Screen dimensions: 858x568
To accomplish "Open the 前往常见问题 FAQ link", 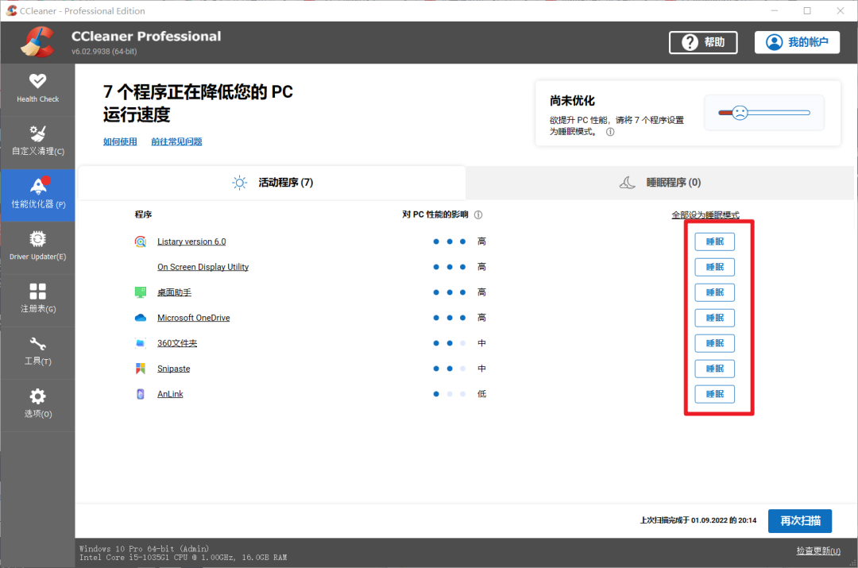I will point(176,141).
